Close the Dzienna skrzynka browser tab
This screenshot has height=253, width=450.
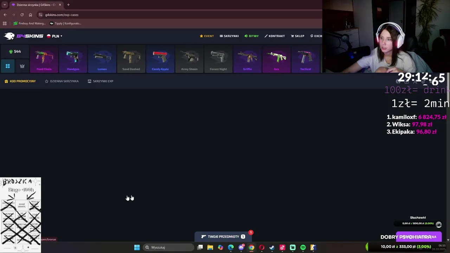[60, 5]
